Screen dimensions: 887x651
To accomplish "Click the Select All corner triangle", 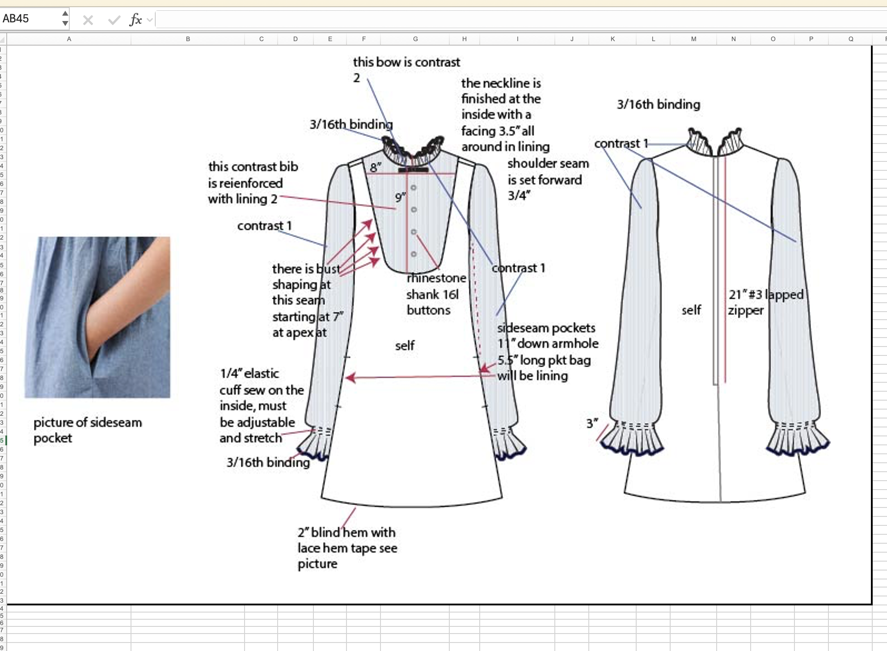I will [x=3, y=39].
